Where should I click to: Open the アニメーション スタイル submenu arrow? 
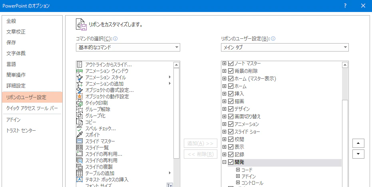tap(170, 77)
